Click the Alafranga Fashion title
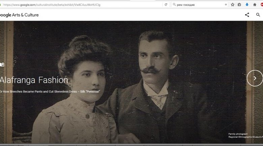The height and width of the screenshot is (146, 263). pyautogui.click(x=34, y=80)
